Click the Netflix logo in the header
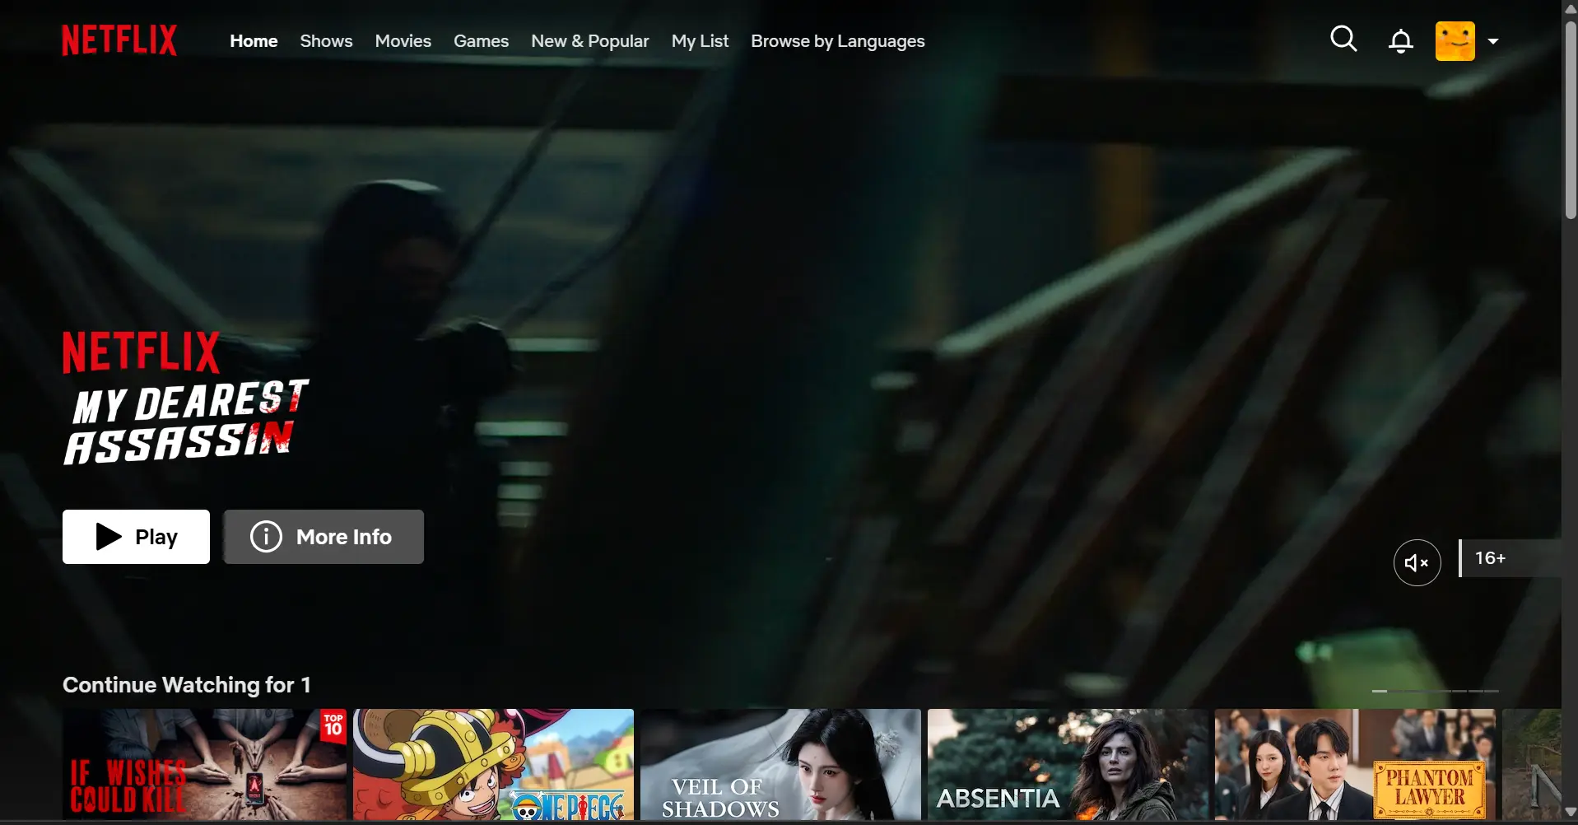This screenshot has width=1578, height=825. 119,40
